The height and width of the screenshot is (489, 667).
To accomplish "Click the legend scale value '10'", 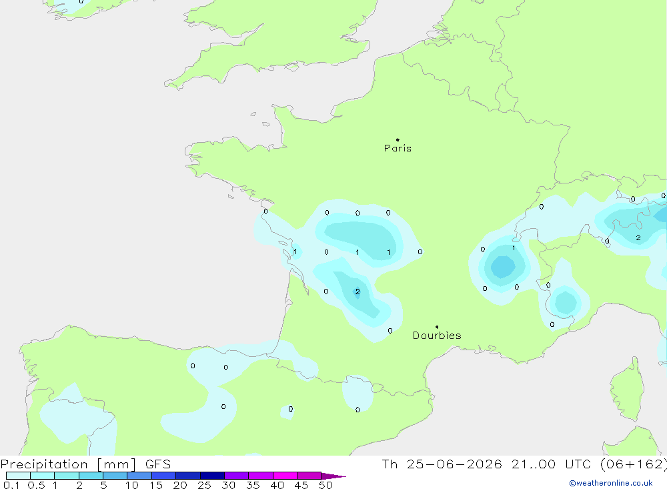I will click(132, 485).
